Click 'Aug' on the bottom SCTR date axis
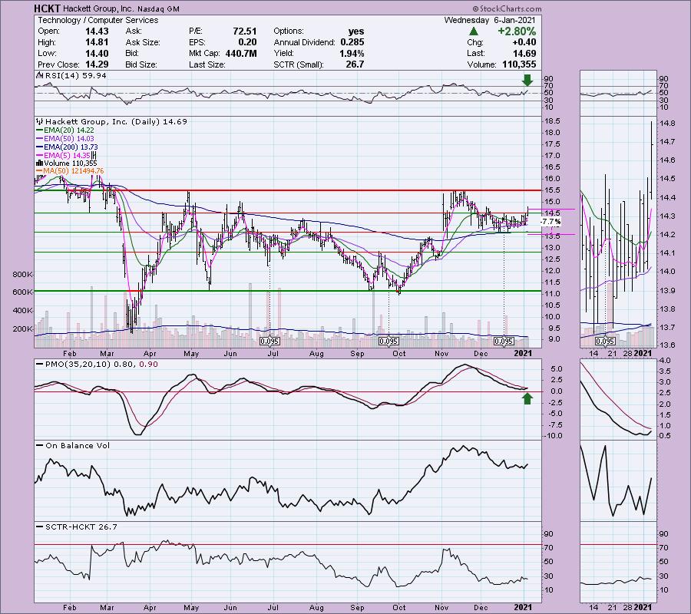 click(316, 607)
